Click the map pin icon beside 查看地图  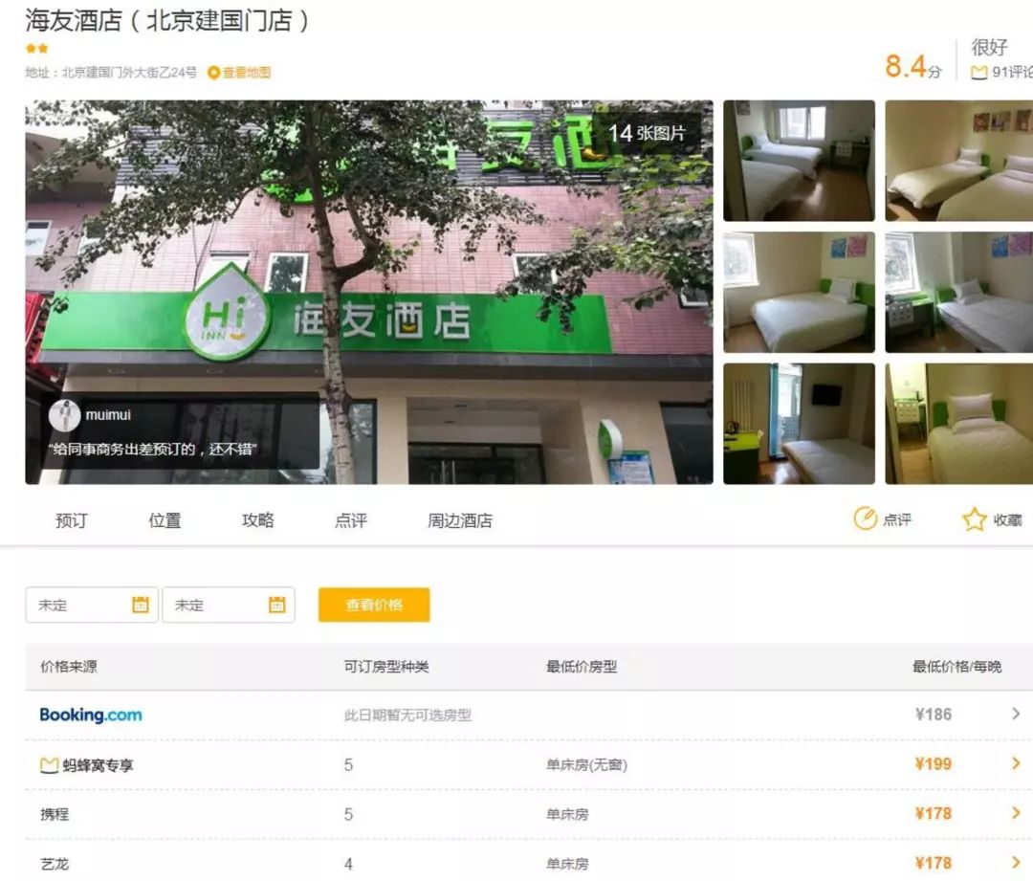point(212,73)
